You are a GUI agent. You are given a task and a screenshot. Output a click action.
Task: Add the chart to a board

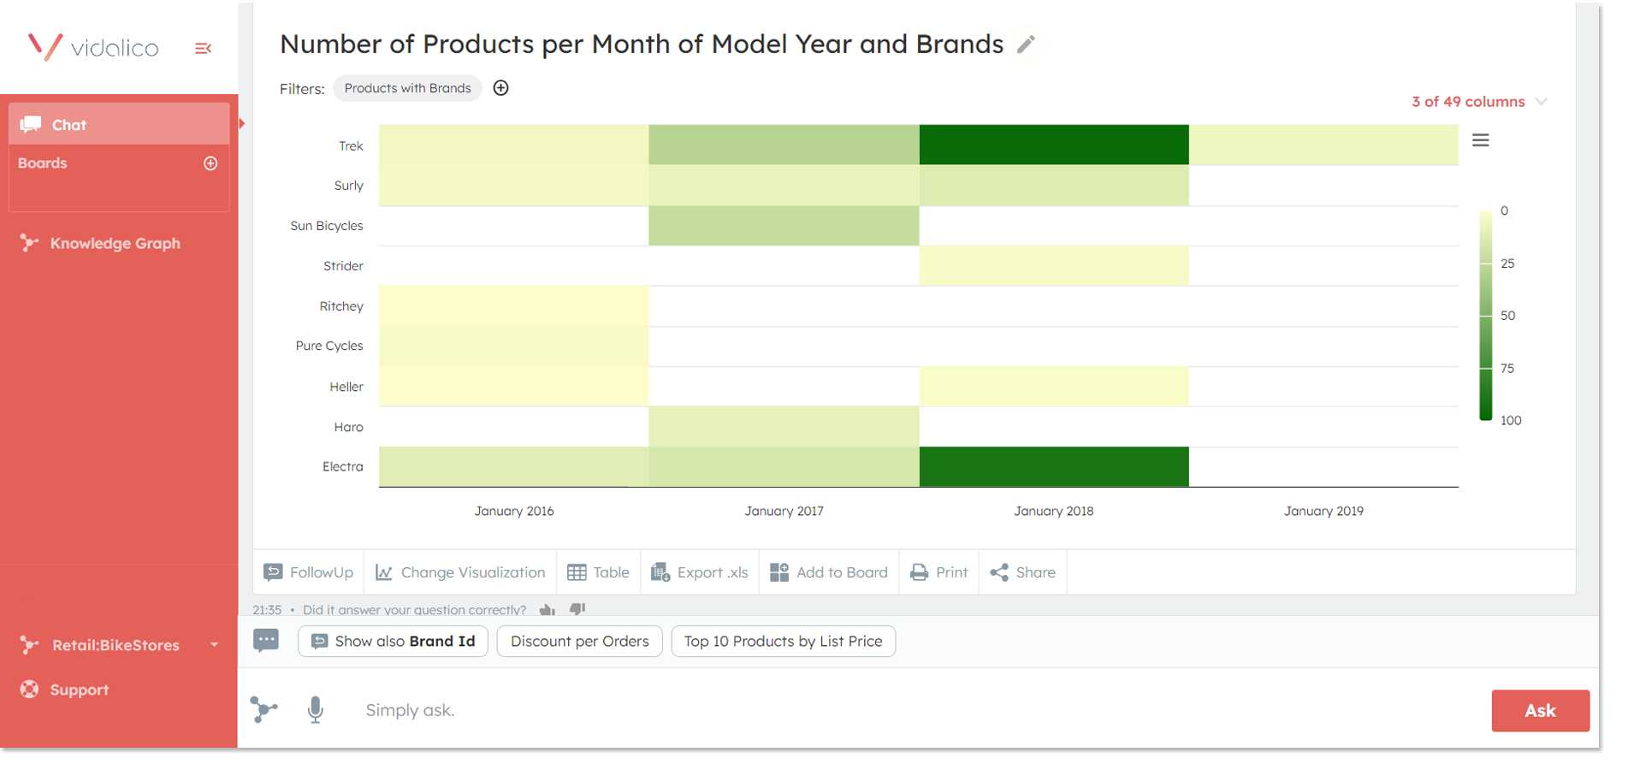tap(829, 572)
